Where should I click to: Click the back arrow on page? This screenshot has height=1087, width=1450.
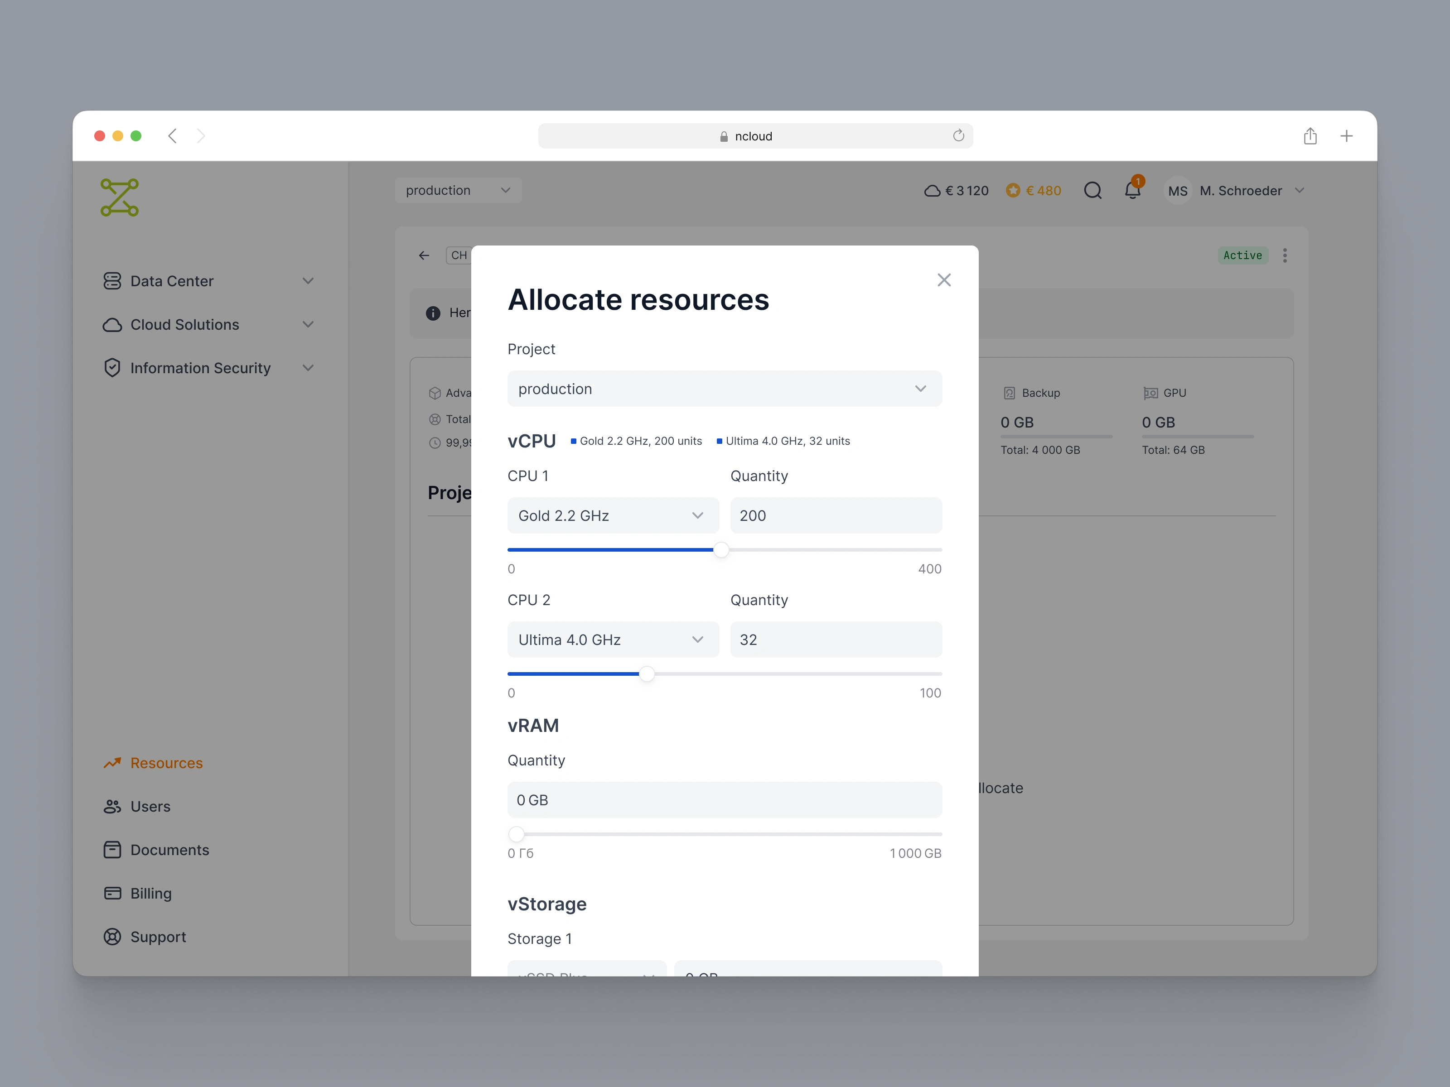[424, 255]
